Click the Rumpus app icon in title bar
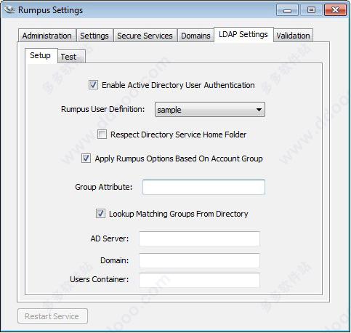 tap(9, 9)
